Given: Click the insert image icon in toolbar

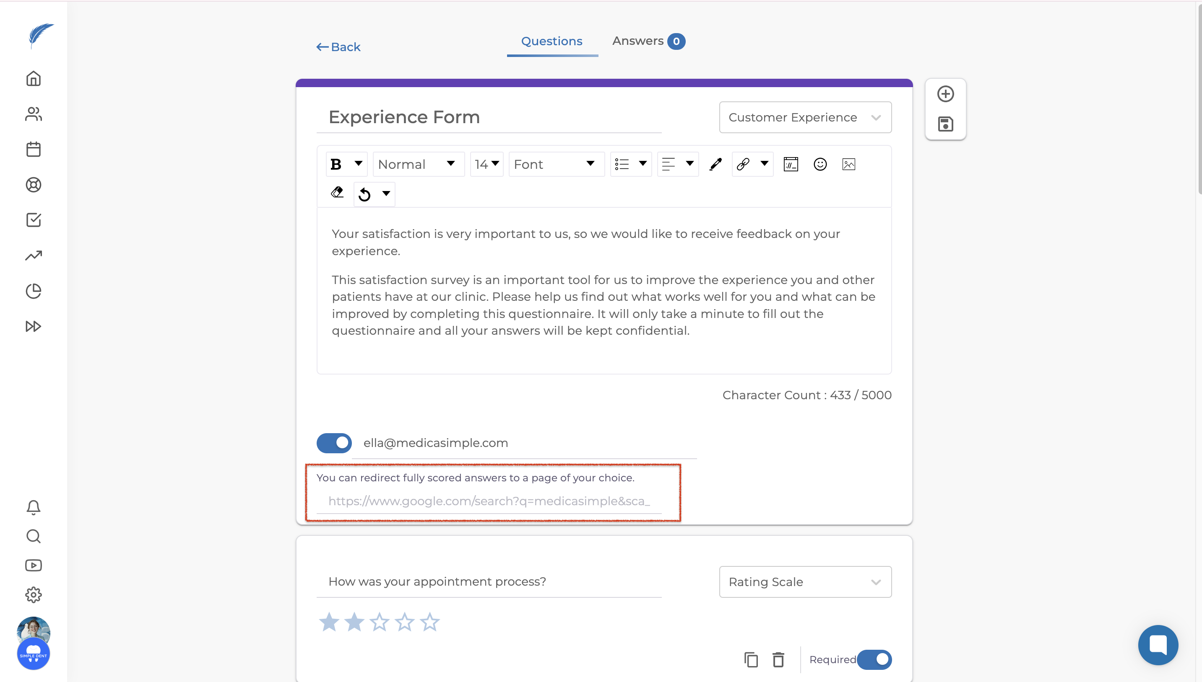Looking at the screenshot, I should [x=848, y=164].
